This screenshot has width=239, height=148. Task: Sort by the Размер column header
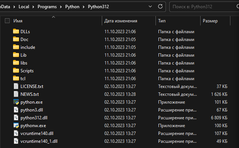(x=210, y=21)
